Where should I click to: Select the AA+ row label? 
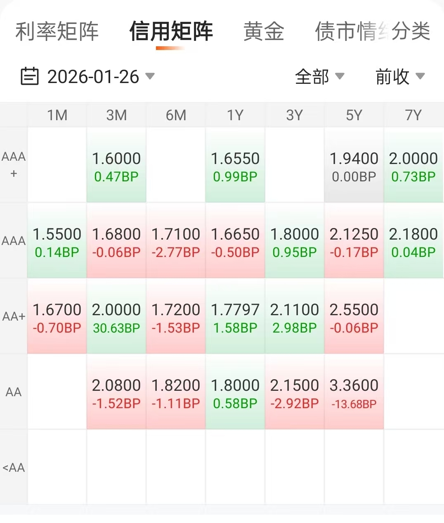click(14, 317)
